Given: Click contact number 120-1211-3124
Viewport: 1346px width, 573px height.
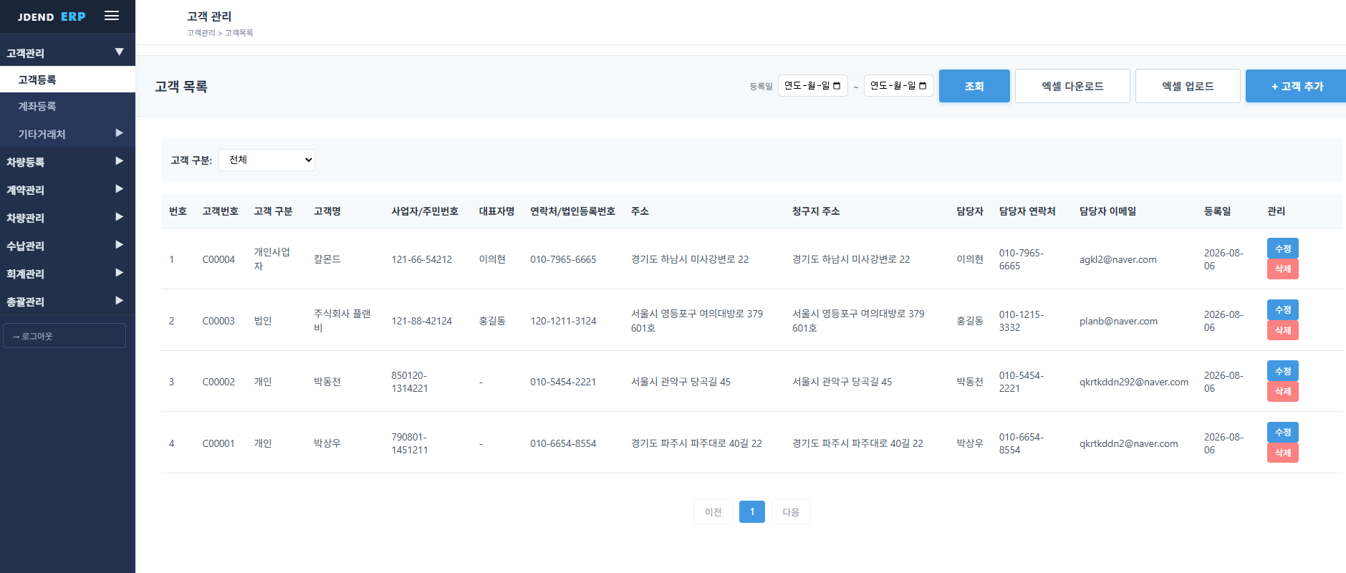Looking at the screenshot, I should click(563, 321).
